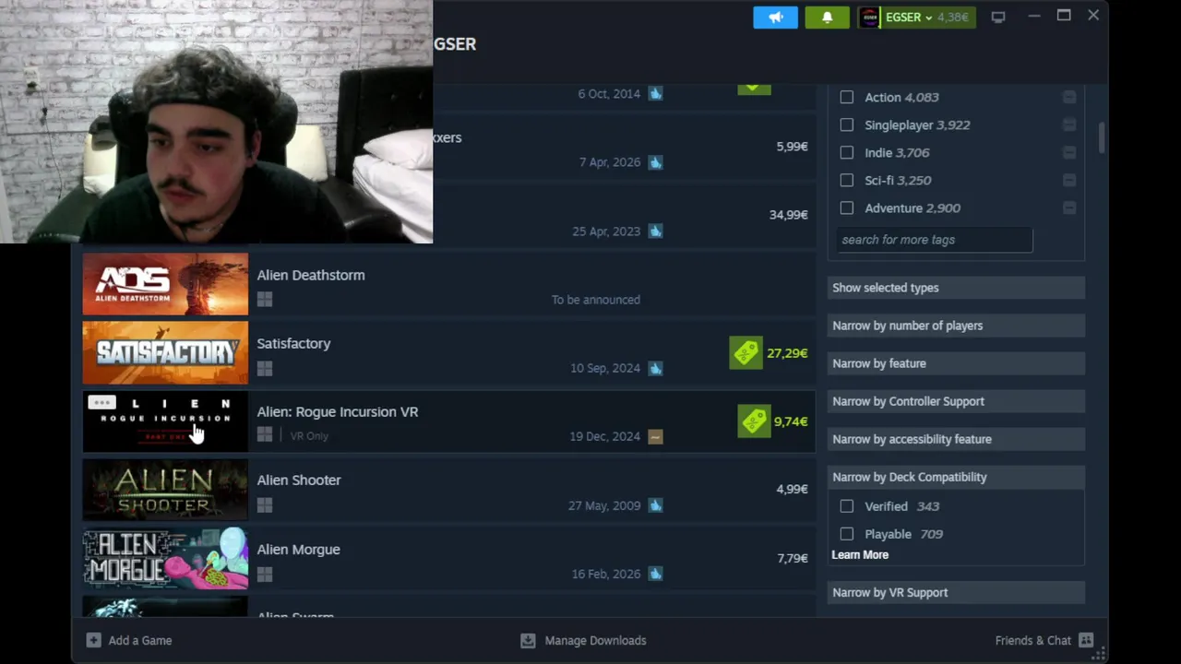Click Windows icon under Alien Deathstorm
This screenshot has width=1181, height=664.
point(265,300)
